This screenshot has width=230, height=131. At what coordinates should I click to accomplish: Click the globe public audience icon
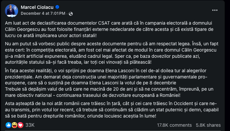click(x=71, y=13)
